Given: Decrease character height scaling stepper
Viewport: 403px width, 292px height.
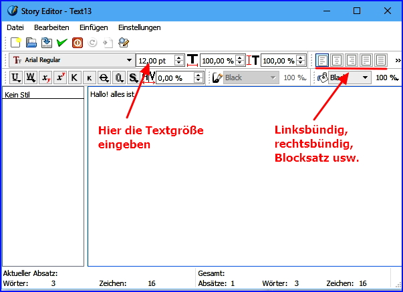Looking at the screenshot, I should tap(301, 63).
